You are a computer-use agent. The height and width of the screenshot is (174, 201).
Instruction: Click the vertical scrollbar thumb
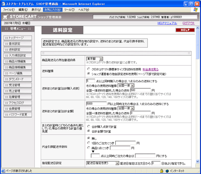(x=197, y=44)
